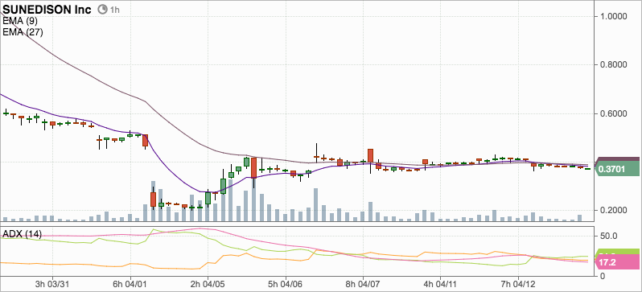Screen dimensions: 642x292
Task: Click the 4h 04/11 time axis label
Action: click(440, 283)
